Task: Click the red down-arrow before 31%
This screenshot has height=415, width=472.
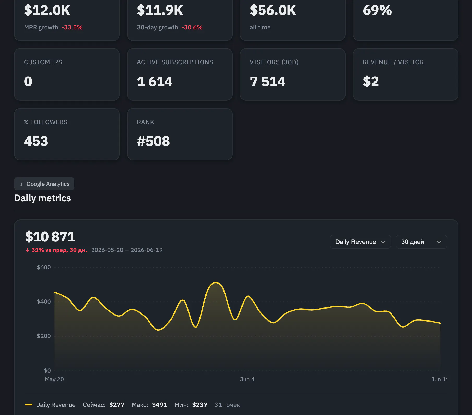Action: coord(27,250)
